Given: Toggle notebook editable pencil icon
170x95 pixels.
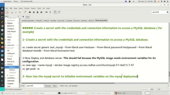Looking at the screenshot, I should click(25, 12).
